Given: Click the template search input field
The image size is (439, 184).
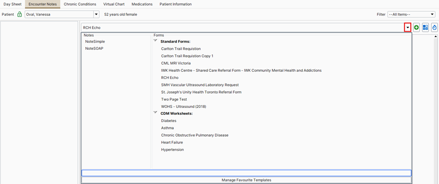Looking at the screenshot, I should [247, 173].
